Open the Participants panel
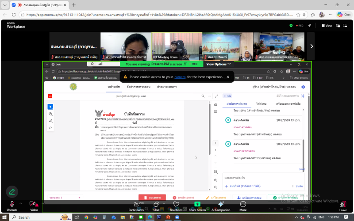 coord(136,206)
